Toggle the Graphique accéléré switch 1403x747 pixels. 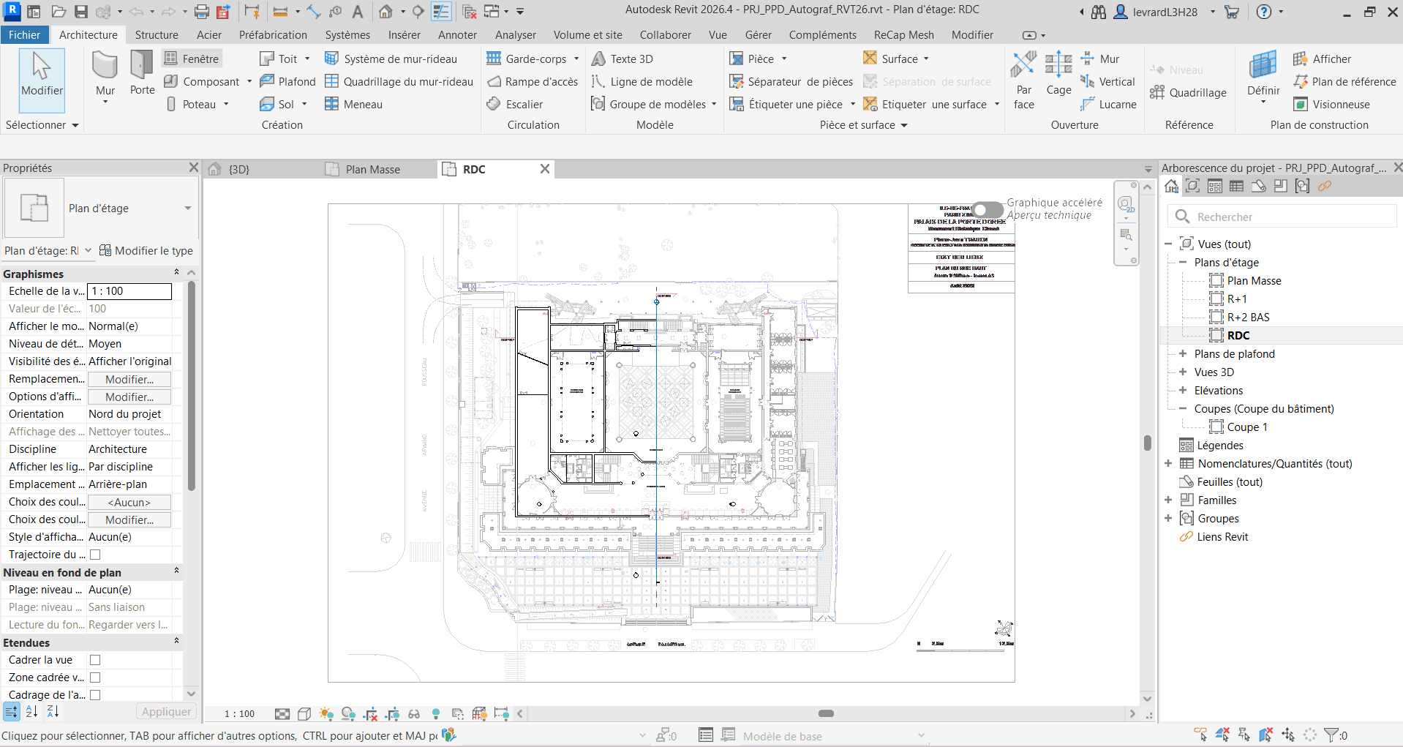[987, 210]
